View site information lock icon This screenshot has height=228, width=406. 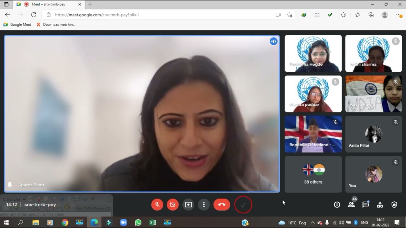click(x=49, y=15)
